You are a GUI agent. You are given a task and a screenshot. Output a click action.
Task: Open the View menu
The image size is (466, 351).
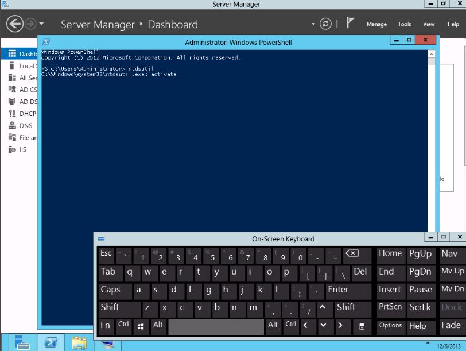tap(429, 24)
